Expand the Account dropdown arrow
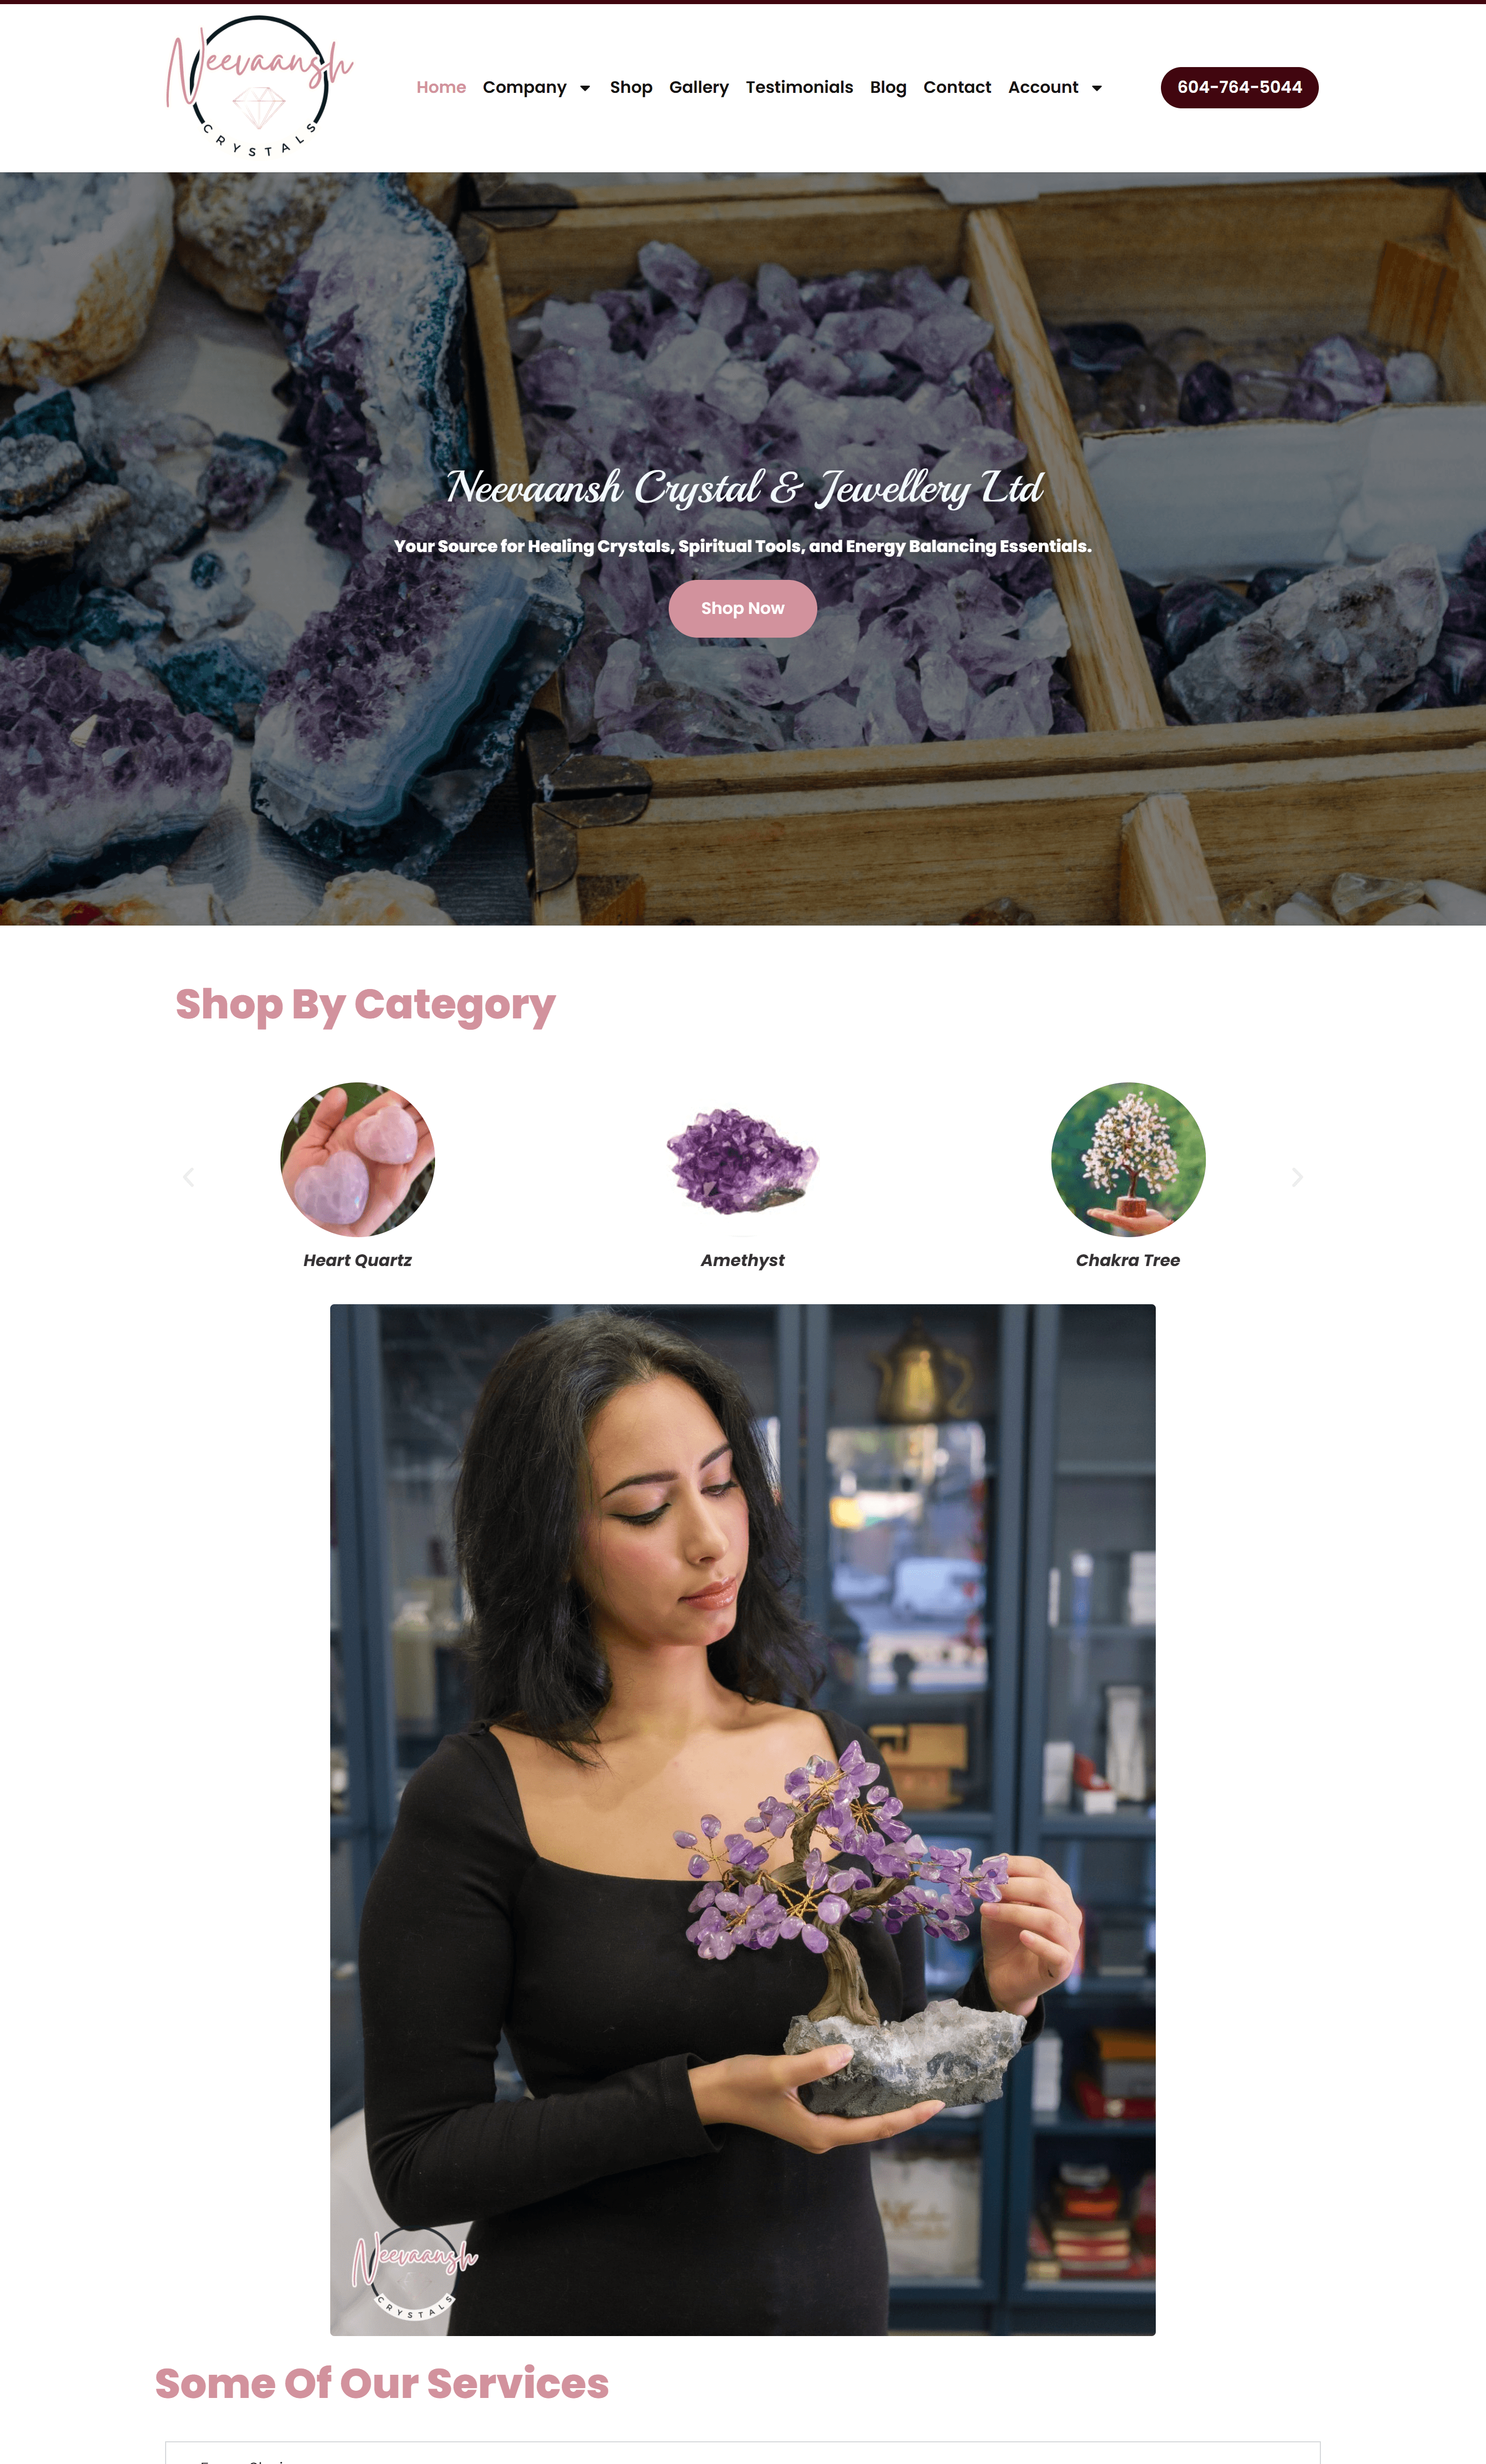This screenshot has height=2464, width=1486. click(x=1097, y=88)
